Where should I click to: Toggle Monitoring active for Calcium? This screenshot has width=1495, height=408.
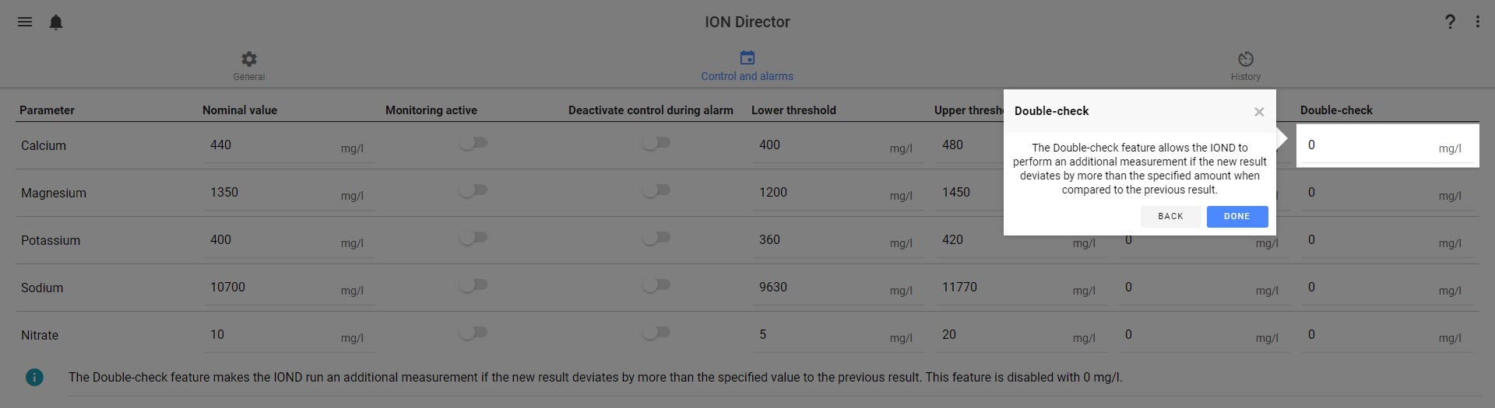click(x=473, y=143)
